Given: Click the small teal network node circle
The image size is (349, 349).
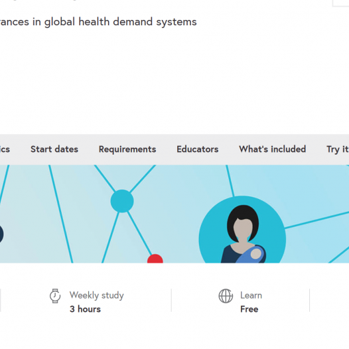Looking at the screenshot, I should 122,201.
